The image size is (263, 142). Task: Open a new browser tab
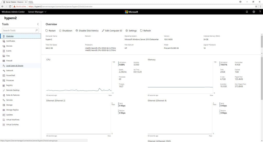pos(31,2)
